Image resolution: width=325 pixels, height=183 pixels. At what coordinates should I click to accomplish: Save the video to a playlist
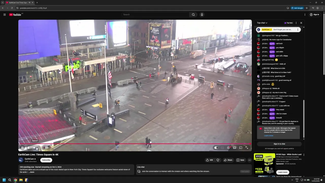240,160
